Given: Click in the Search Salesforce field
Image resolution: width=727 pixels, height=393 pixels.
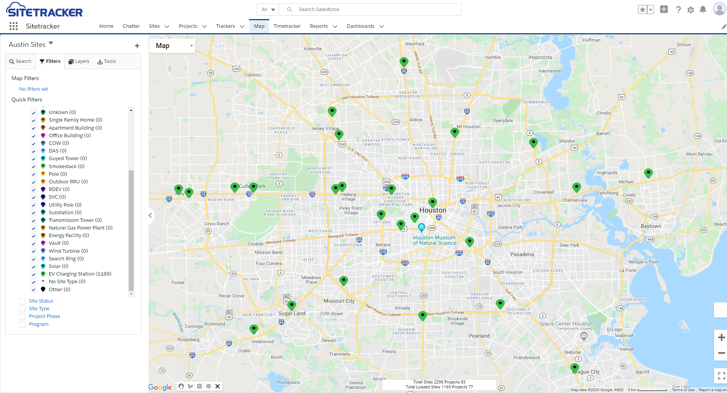Looking at the screenshot, I should click(371, 10).
